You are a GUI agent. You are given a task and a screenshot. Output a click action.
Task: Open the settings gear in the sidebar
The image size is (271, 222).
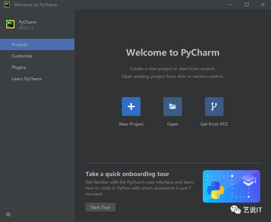click(8, 214)
